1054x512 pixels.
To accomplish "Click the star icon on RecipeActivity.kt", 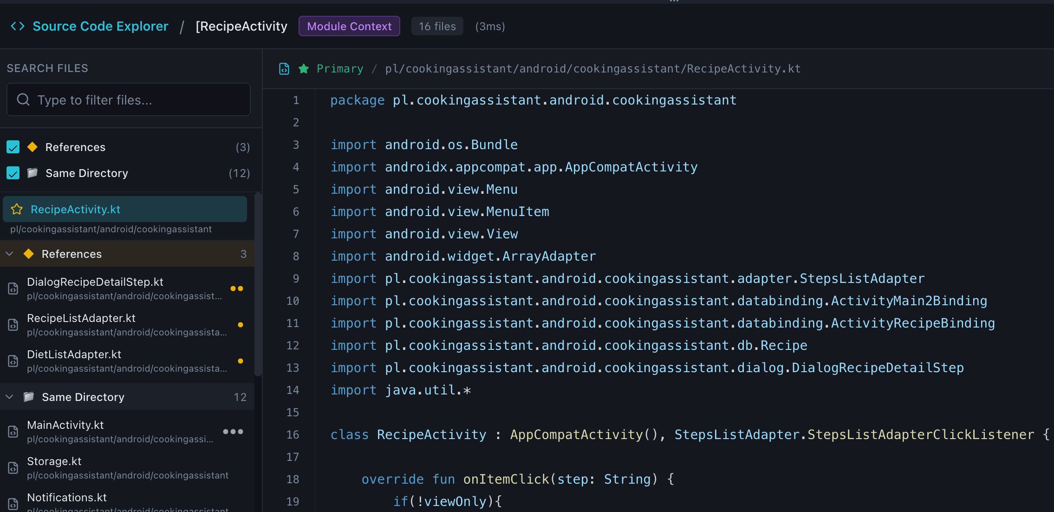I will point(17,209).
